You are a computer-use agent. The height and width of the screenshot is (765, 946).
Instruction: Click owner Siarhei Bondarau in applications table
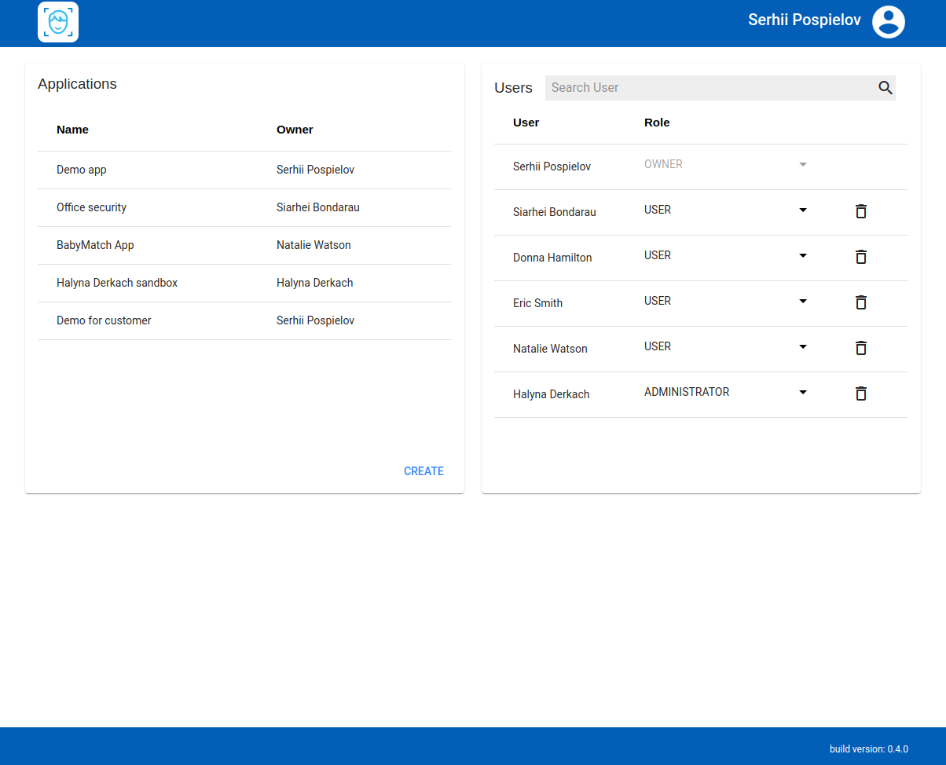pos(318,207)
